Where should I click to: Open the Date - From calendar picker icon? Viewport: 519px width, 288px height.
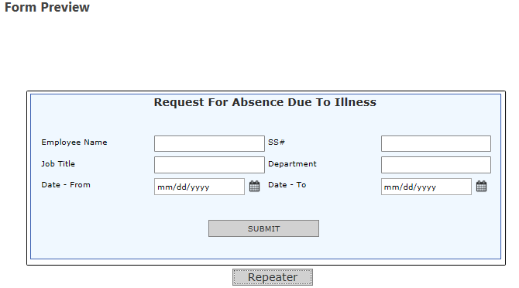point(254,186)
